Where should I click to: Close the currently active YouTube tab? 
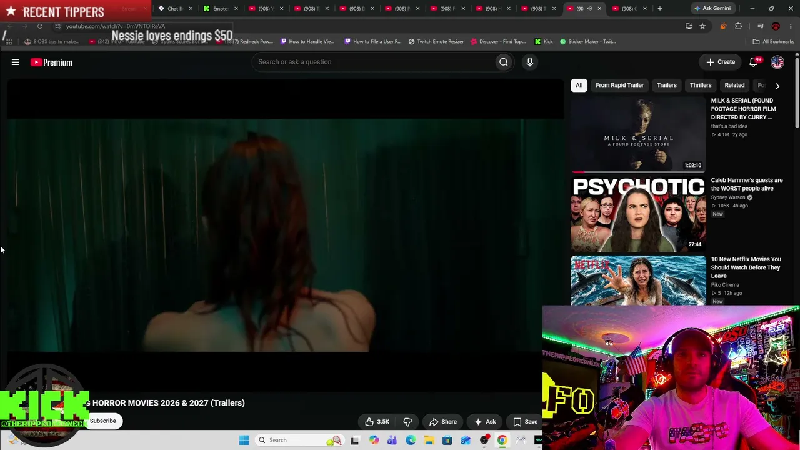click(x=600, y=8)
